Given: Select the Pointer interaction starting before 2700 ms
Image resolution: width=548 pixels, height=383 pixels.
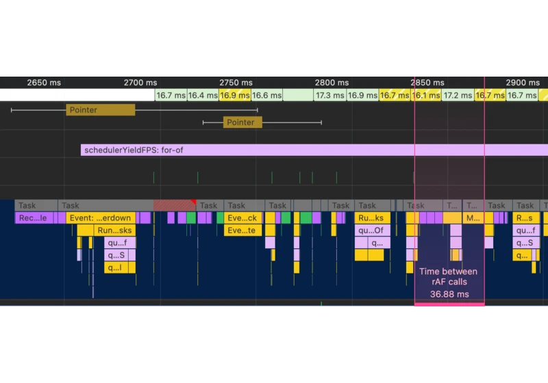Looking at the screenshot, I should pyautogui.click(x=101, y=110).
